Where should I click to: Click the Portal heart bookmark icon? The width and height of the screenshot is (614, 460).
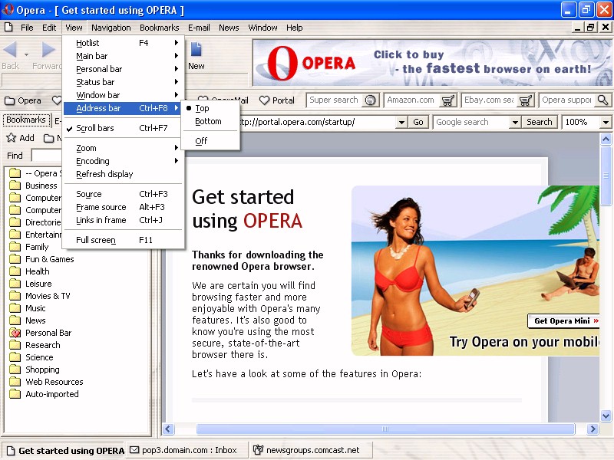[x=264, y=100]
